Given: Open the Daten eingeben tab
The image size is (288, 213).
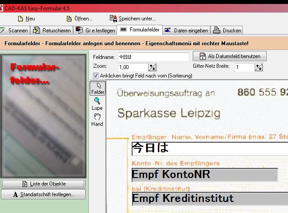Looking at the screenshot, I should (186, 31).
